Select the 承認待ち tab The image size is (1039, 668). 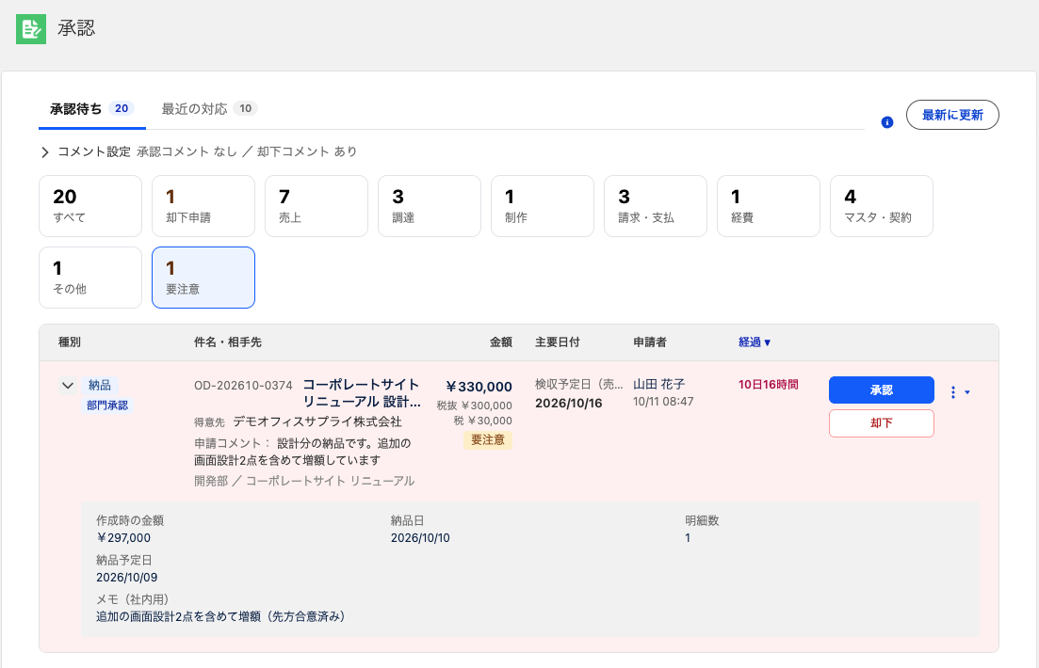[x=92, y=108]
